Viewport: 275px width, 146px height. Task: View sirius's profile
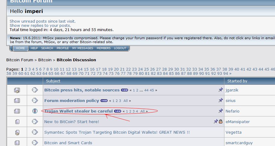230,101
